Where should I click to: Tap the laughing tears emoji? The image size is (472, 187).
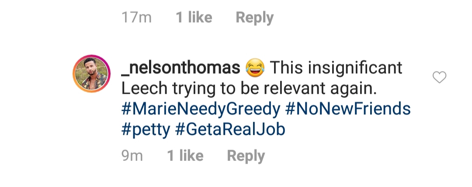click(255, 67)
